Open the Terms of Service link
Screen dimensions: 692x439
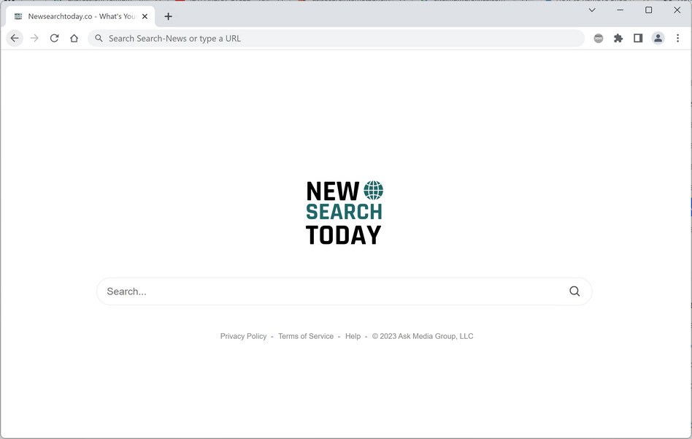(x=306, y=336)
